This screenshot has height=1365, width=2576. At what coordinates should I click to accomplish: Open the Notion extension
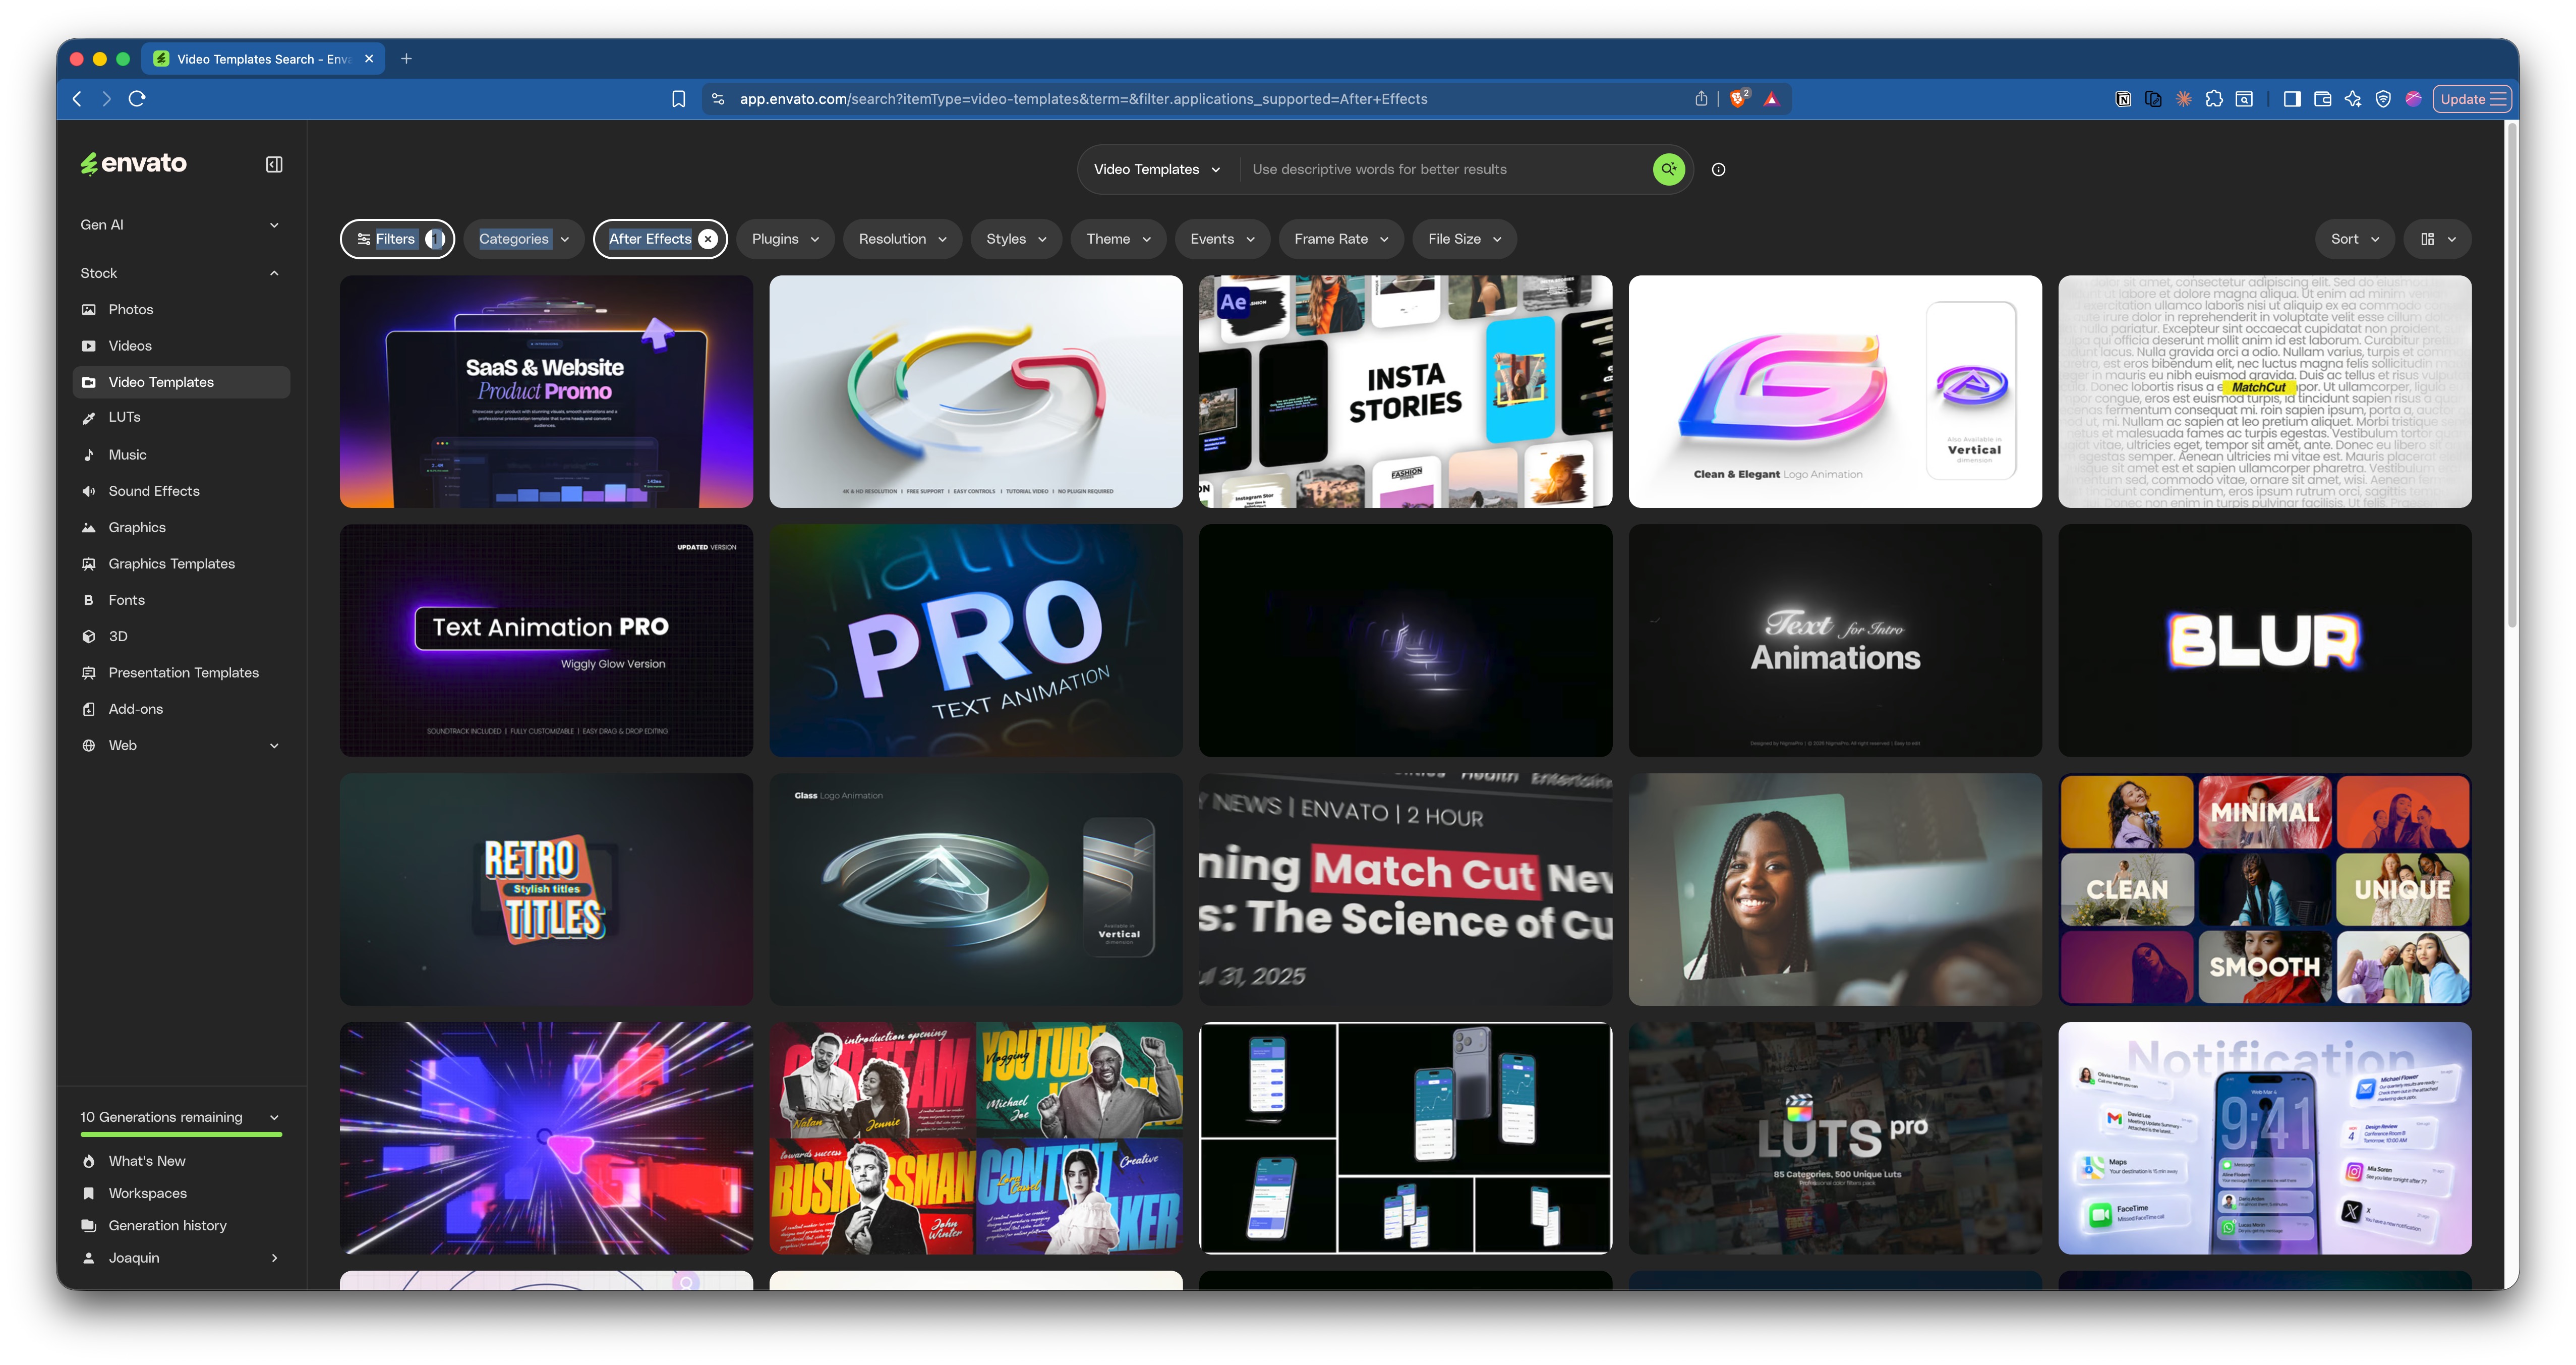tap(2123, 99)
